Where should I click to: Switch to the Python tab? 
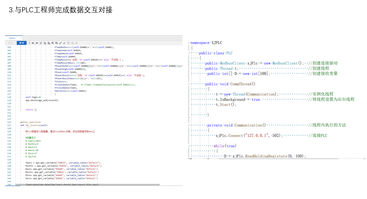[x=12, y=38]
